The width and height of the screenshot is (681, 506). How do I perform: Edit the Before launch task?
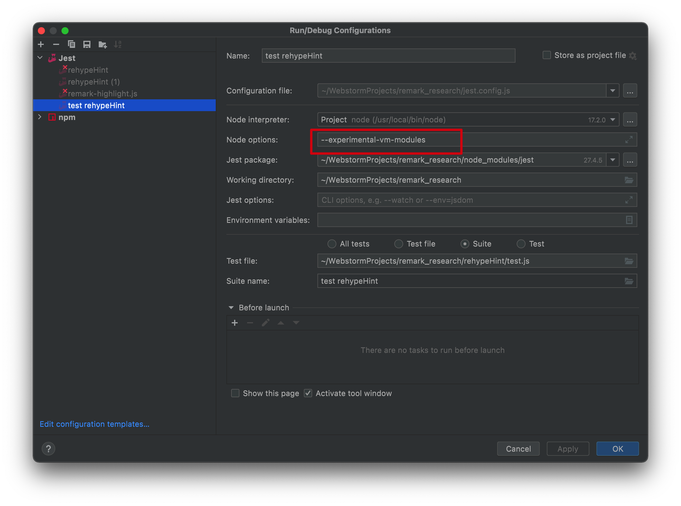point(265,323)
